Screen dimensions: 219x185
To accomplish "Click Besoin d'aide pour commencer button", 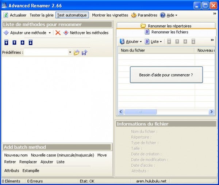I will click(x=166, y=75).
